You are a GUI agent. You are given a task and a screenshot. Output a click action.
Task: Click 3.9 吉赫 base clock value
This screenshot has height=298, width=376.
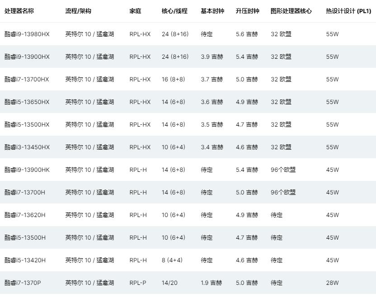(x=212, y=57)
